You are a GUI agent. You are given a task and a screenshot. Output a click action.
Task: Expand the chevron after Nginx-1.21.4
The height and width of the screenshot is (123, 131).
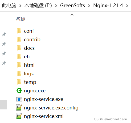tap(127, 6)
